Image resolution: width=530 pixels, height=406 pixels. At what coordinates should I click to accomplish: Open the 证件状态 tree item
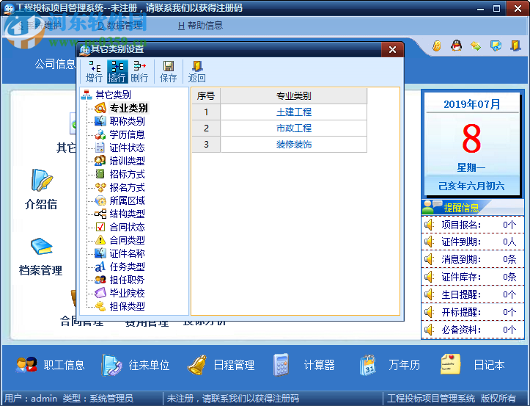coord(127,148)
